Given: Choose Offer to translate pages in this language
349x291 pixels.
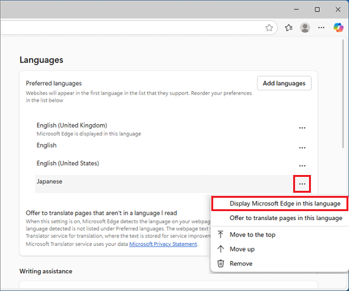Looking at the screenshot, I should [279, 218].
